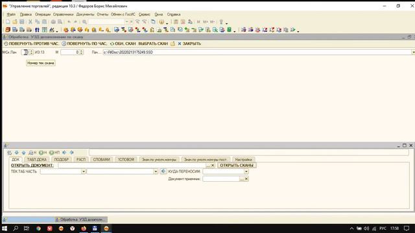The height and width of the screenshot is (233, 415).
Task: Click the scan file path input field
Action: (257, 52)
